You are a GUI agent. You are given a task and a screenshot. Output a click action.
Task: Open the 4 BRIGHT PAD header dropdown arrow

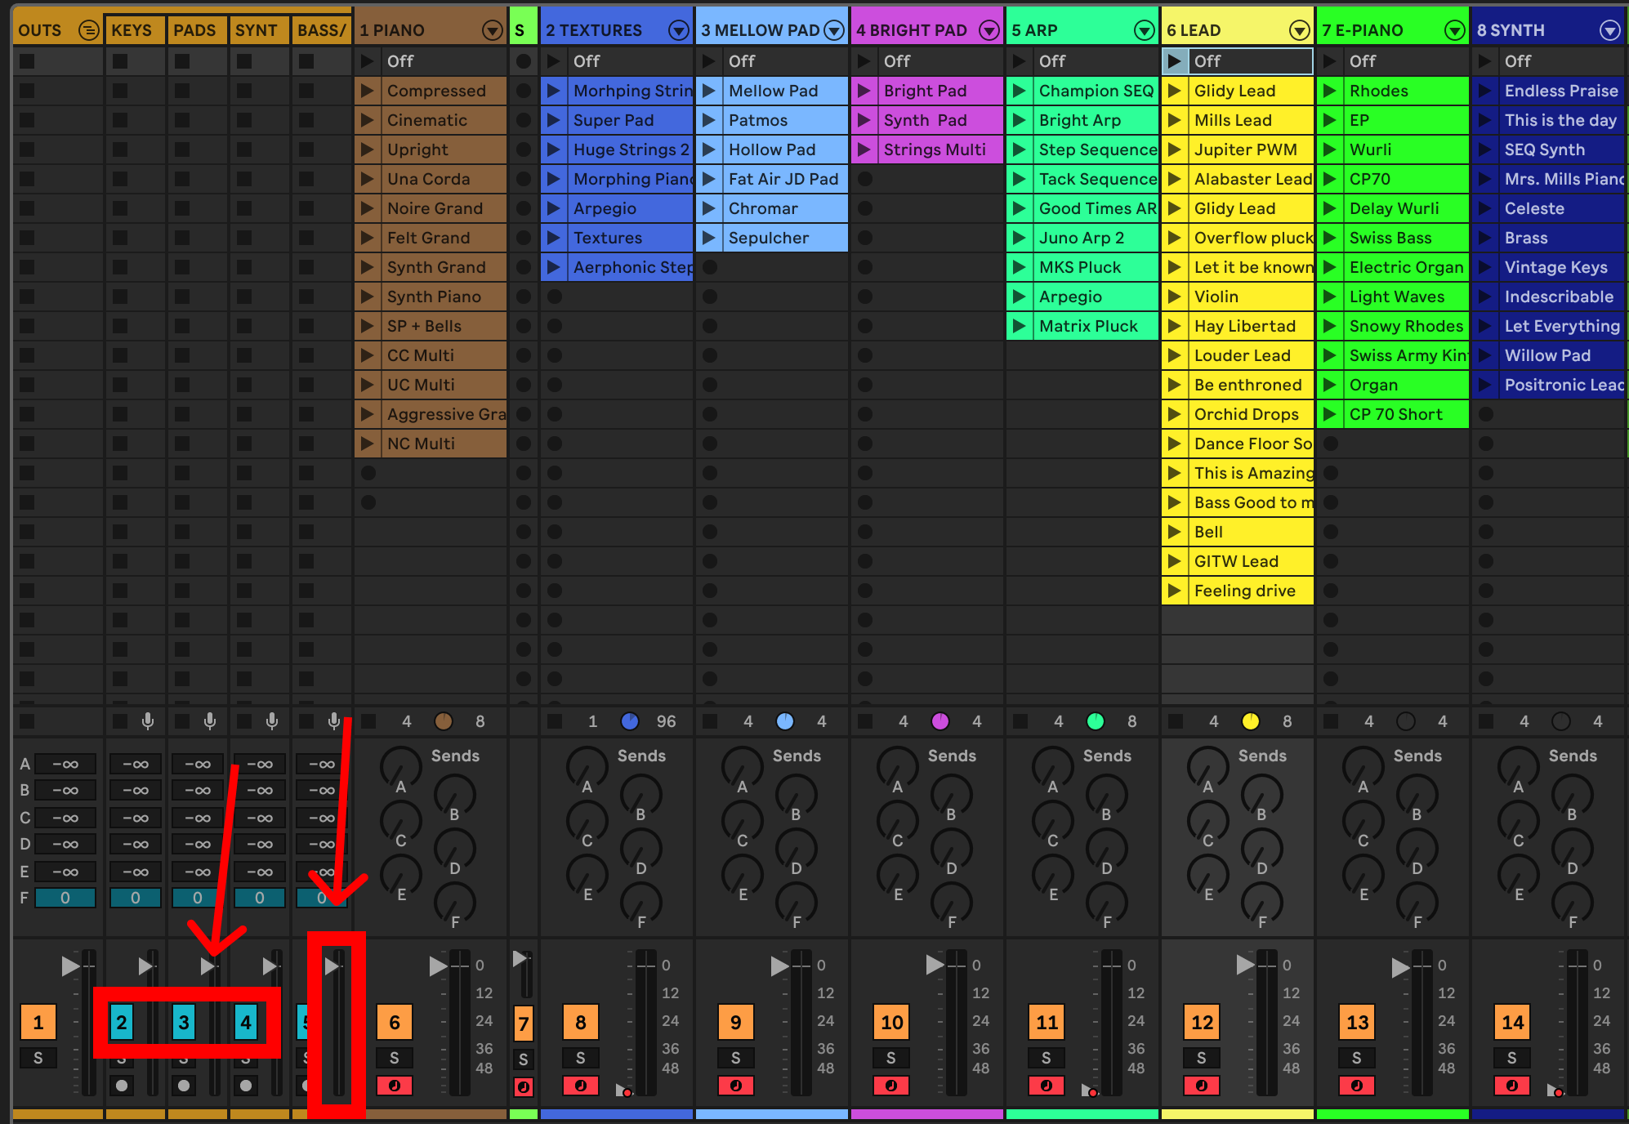[x=989, y=30]
